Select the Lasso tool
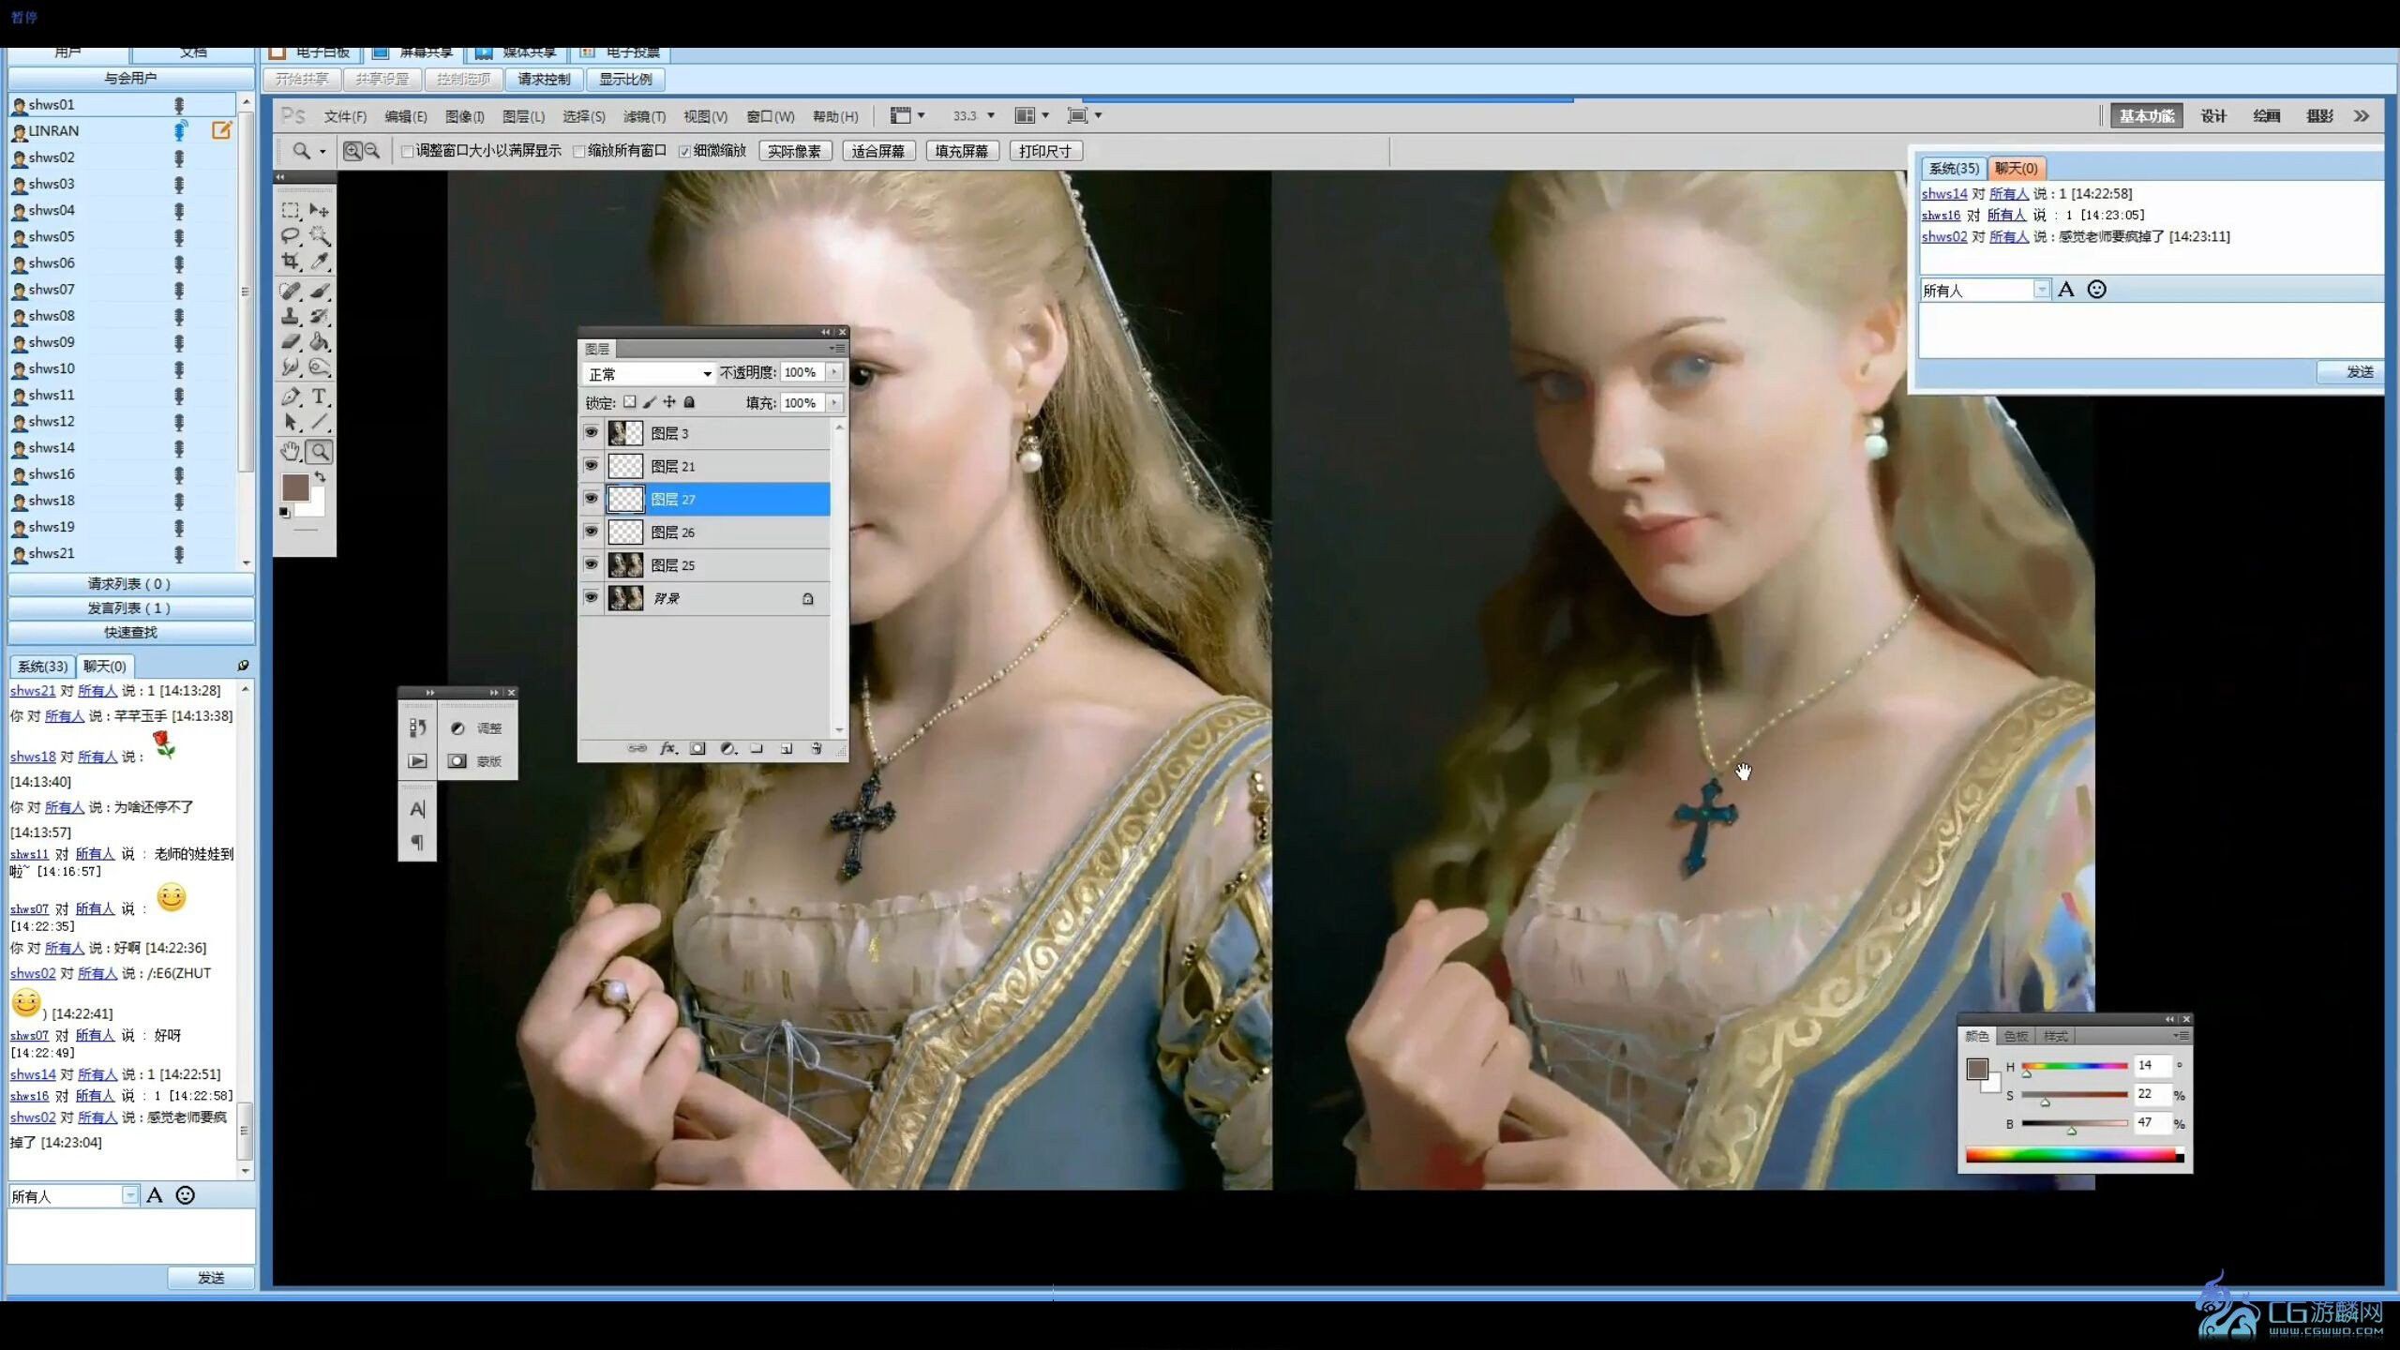The image size is (2400, 1350). (x=291, y=235)
